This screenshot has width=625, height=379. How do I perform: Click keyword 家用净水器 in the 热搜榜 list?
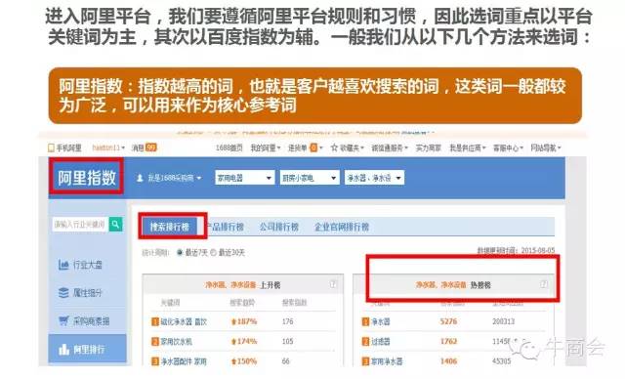click(387, 361)
